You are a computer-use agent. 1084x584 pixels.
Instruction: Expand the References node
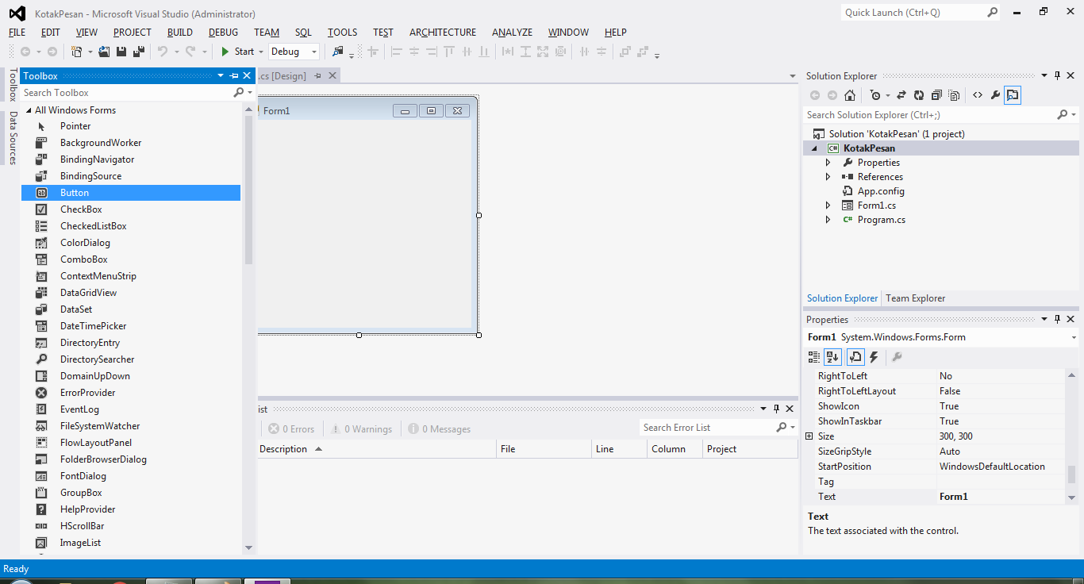828,177
